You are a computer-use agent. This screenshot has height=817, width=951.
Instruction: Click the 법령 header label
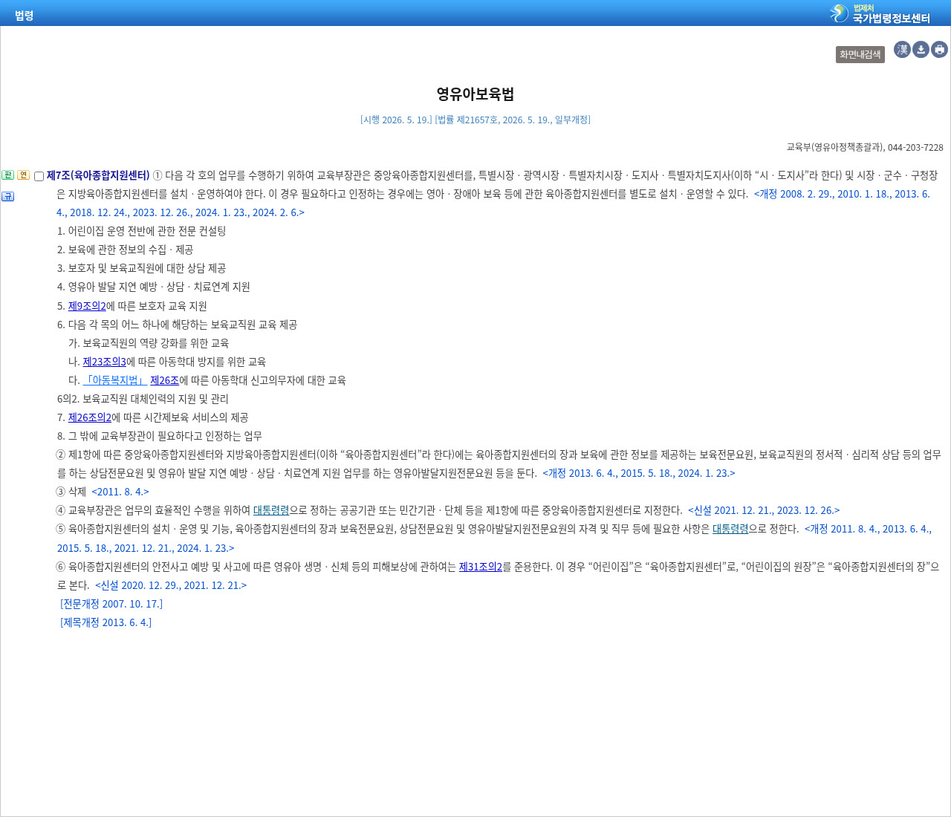pyautogui.click(x=25, y=16)
